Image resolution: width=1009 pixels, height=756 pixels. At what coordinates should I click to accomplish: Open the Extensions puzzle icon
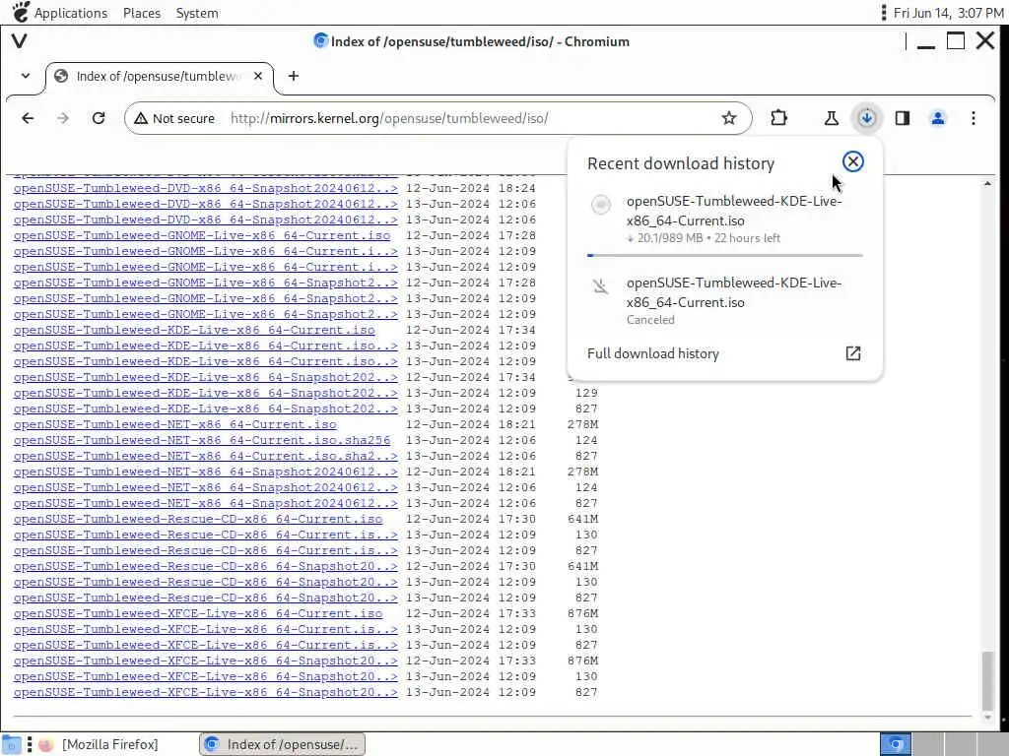click(778, 118)
